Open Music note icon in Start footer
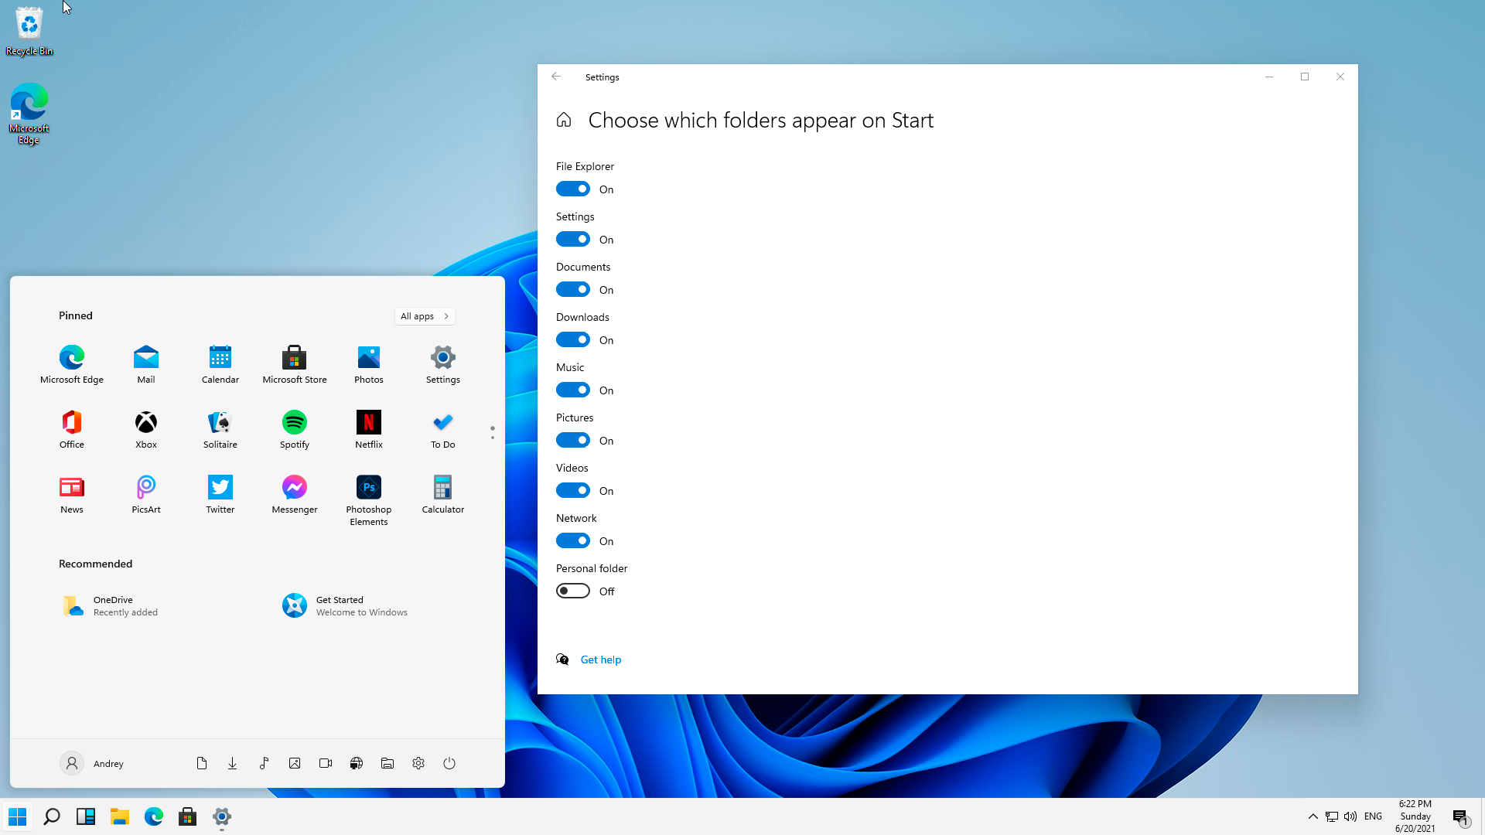Screen dimensions: 1485x835 click(x=264, y=763)
